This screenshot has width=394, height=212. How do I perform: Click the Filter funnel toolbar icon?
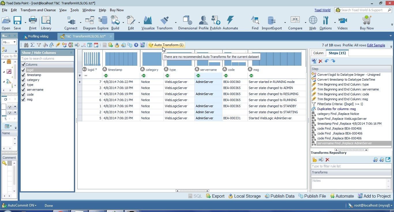(x=39, y=45)
